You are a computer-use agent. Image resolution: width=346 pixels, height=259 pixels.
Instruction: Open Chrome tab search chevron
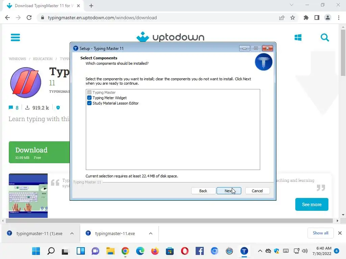coord(292,5)
